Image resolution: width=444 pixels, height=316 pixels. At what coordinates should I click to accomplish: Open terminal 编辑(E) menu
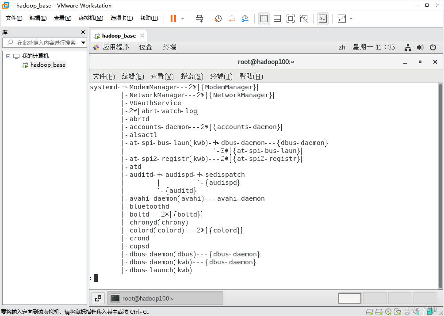point(133,76)
